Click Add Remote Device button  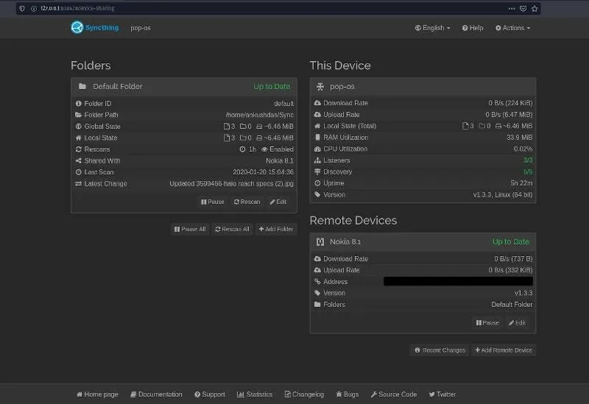(x=504, y=350)
